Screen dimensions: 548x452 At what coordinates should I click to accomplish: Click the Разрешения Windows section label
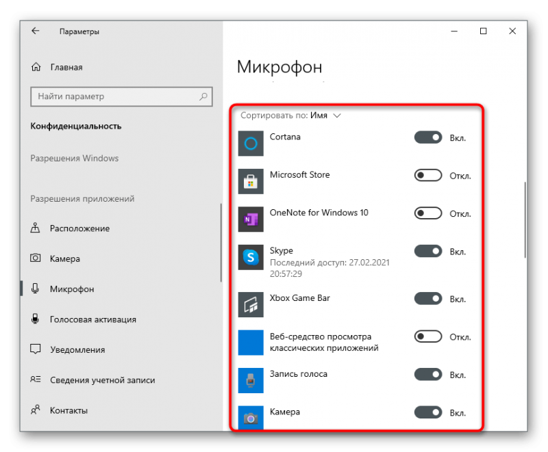coord(75,159)
